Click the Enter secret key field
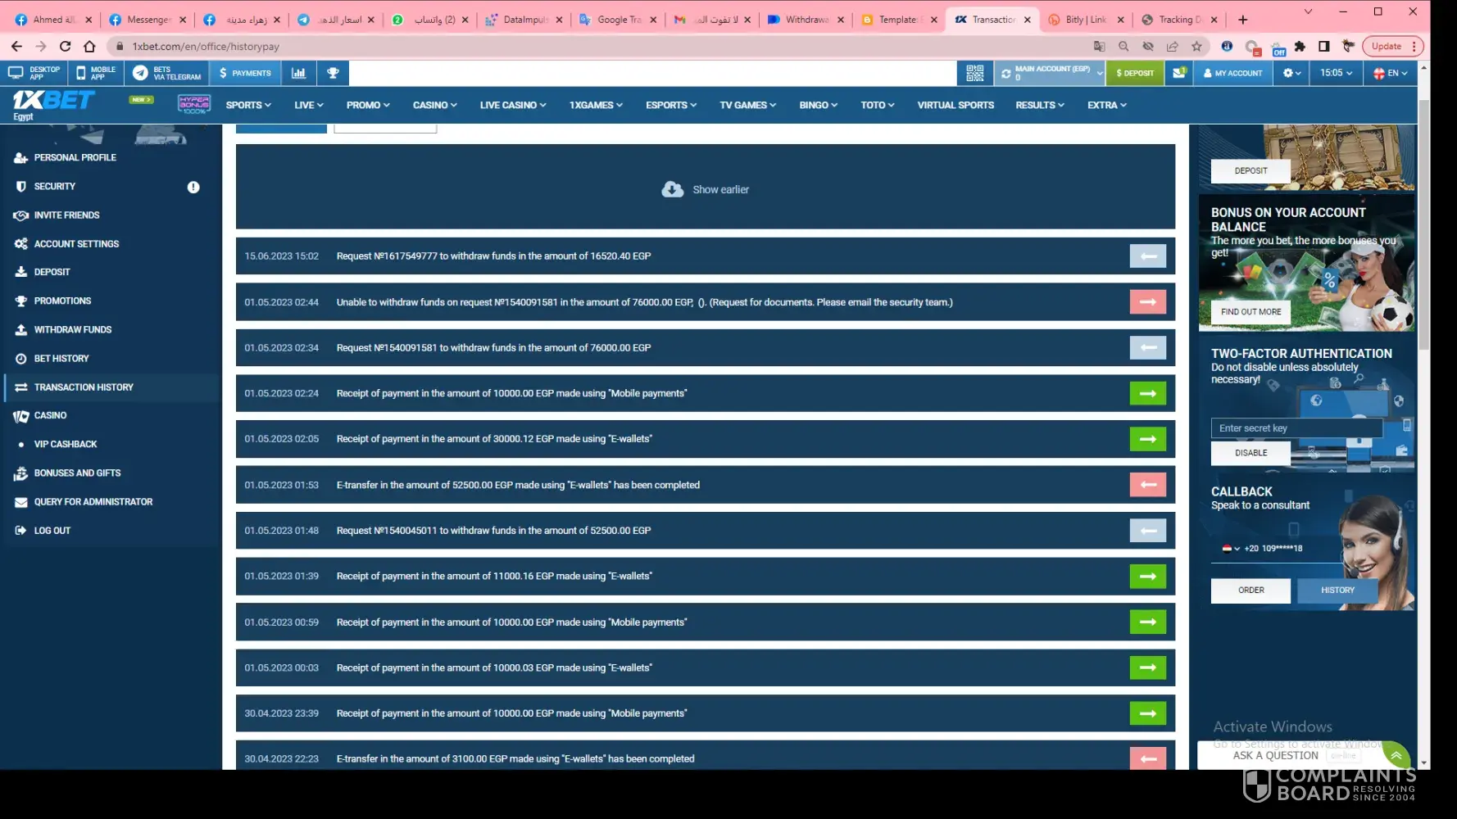The image size is (1457, 819). (1296, 428)
